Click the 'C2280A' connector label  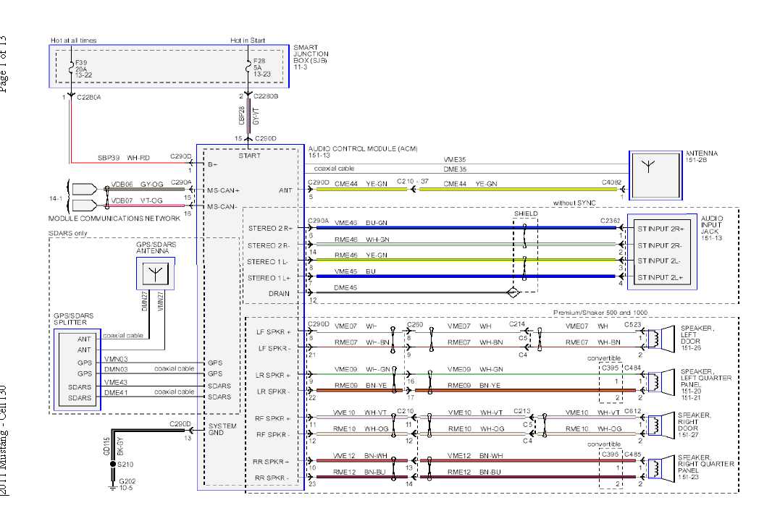88,98
